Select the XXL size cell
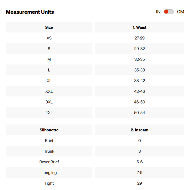Viewport: 190px width, 190px height. [49, 91]
